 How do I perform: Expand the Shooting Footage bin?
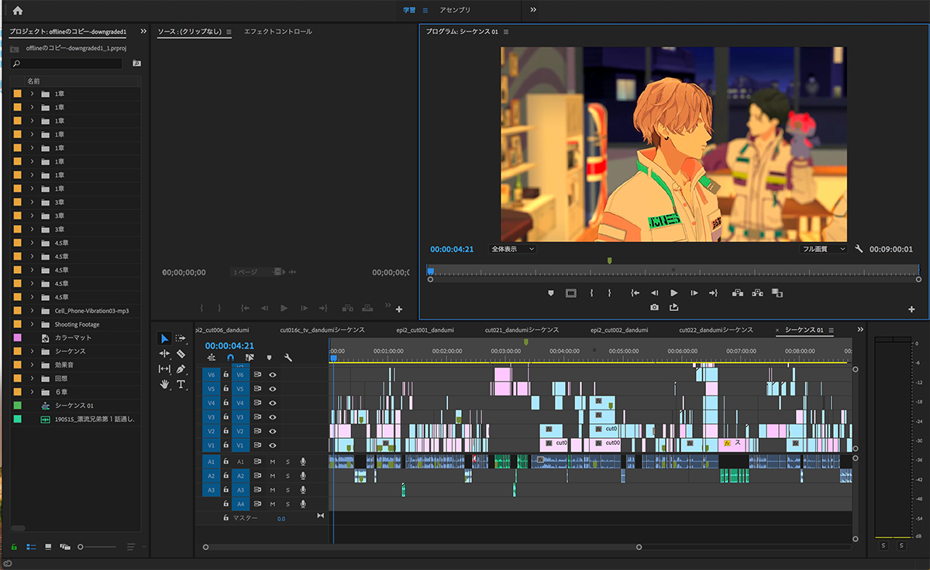33,324
